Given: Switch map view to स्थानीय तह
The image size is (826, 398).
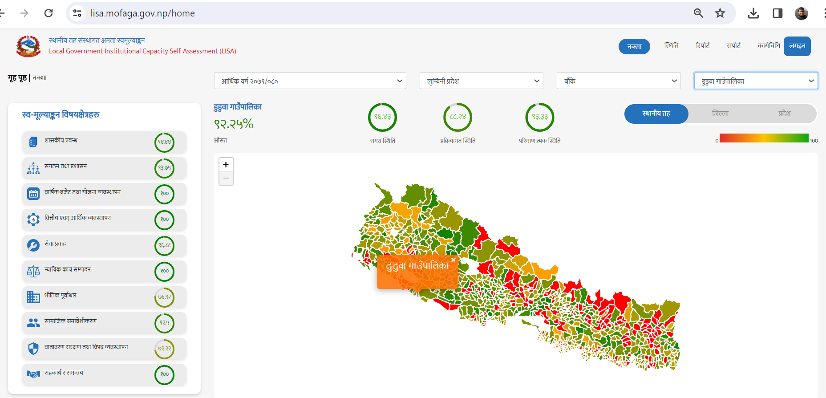Looking at the screenshot, I should pos(656,114).
